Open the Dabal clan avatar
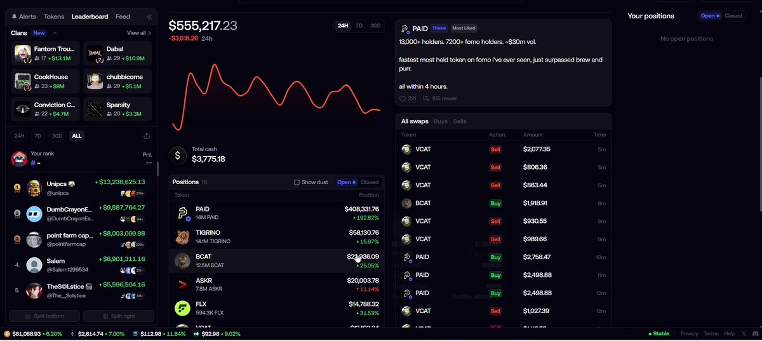Image resolution: width=762 pixels, height=341 pixels. tap(95, 53)
